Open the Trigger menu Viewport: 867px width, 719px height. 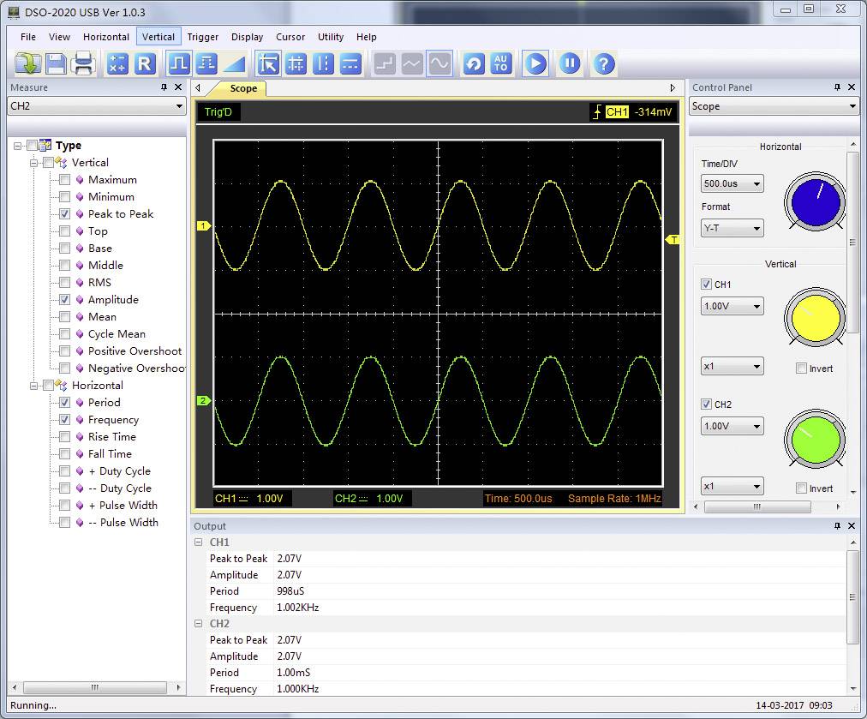click(202, 37)
